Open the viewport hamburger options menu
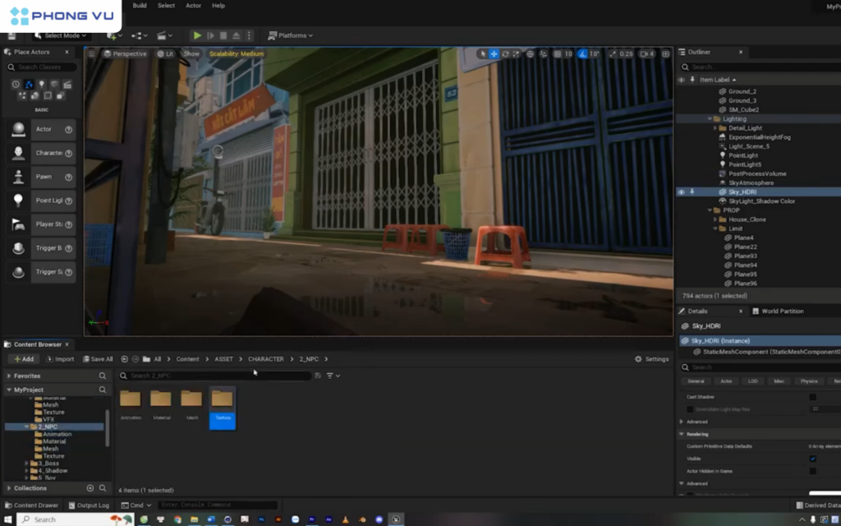841x526 pixels. pos(92,53)
